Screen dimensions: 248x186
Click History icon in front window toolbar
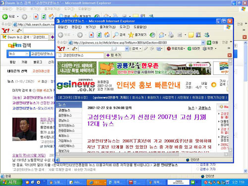coord(152,35)
